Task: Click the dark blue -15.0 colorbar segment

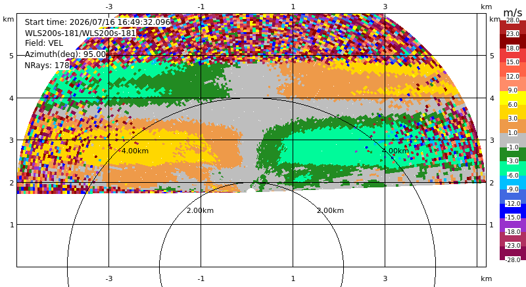Action: 513,210
